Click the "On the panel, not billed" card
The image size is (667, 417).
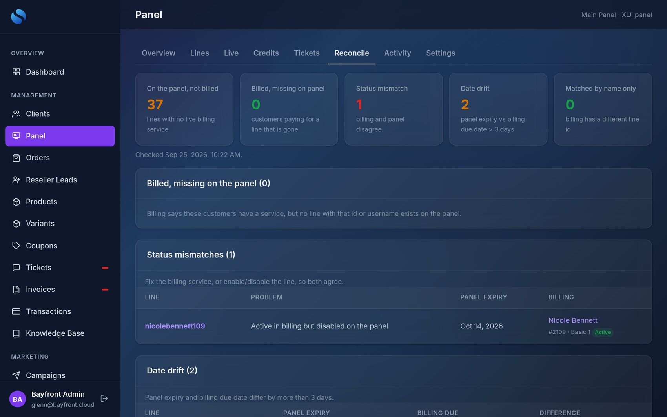[184, 109]
